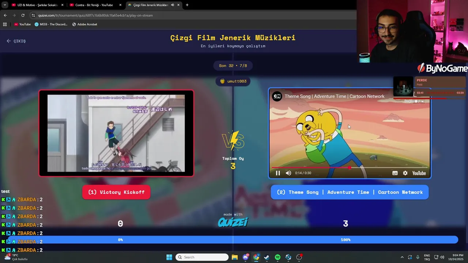Open YouTube player settings gear
The image size is (468, 263).
tap(405, 173)
